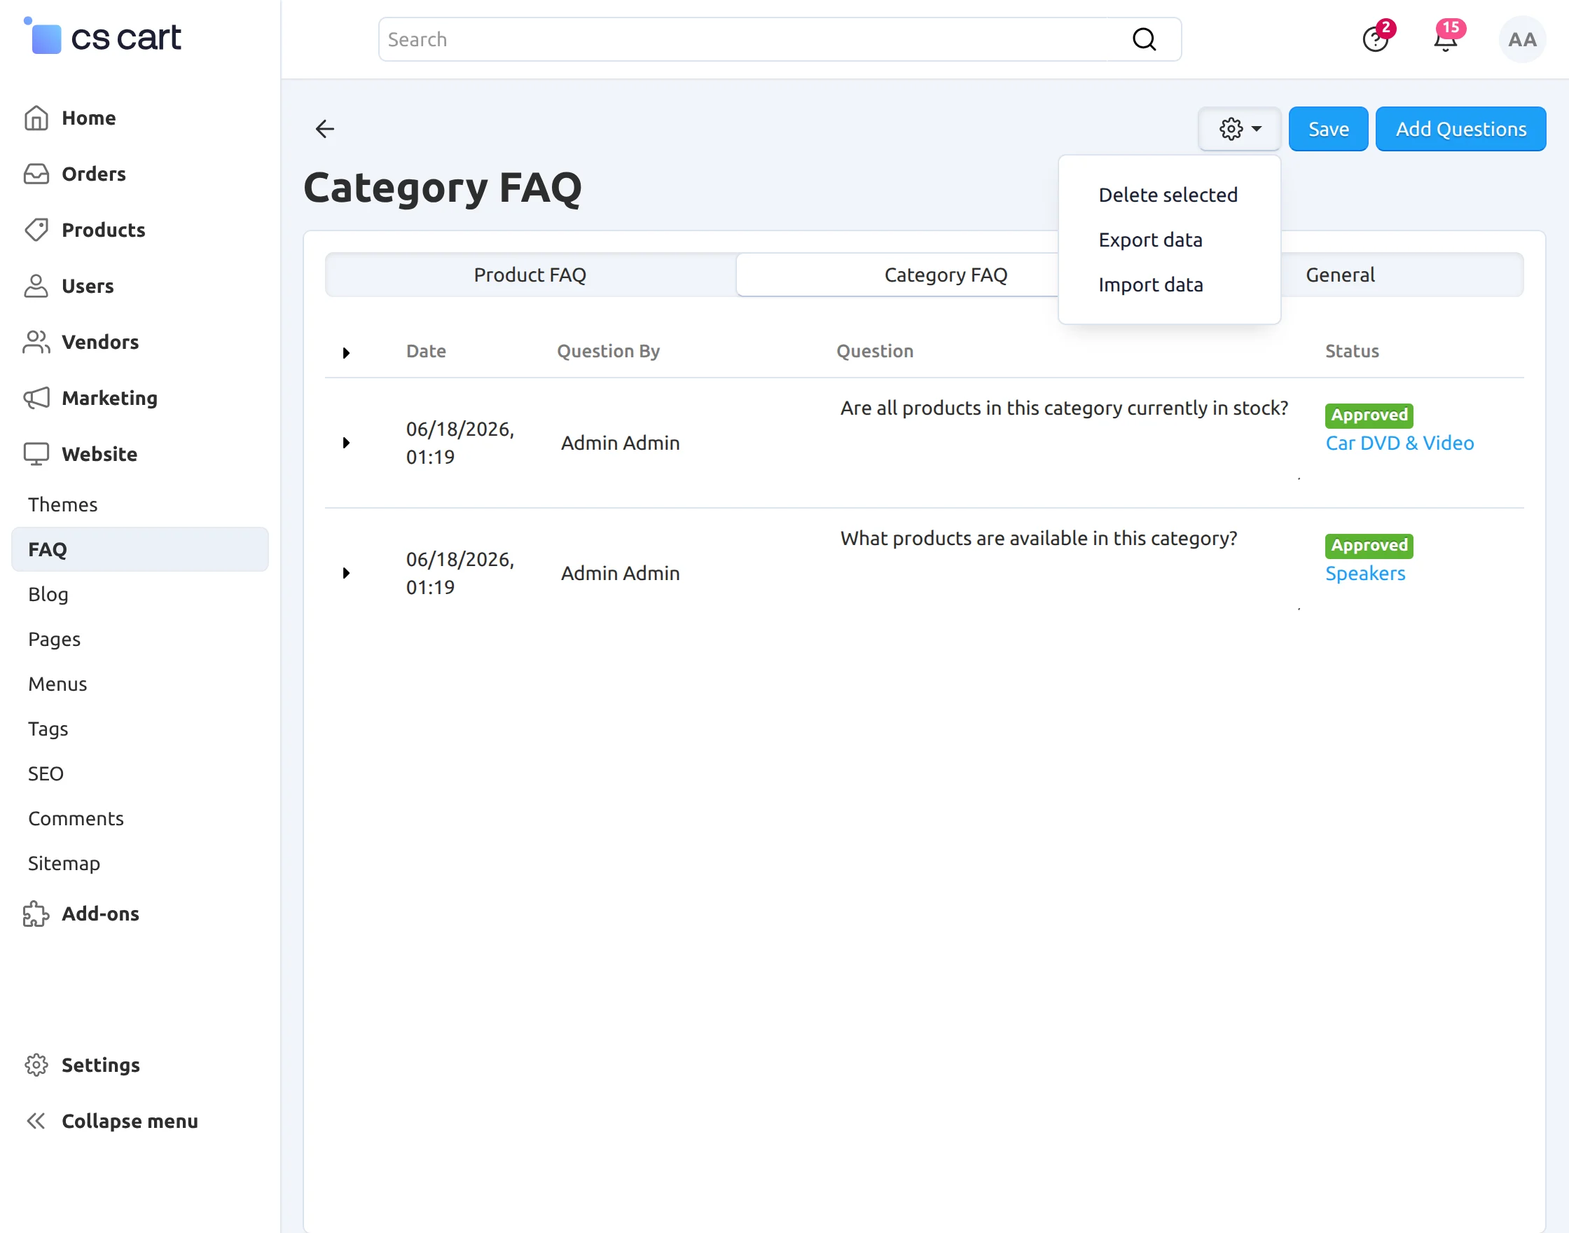Open Blog under Website
The width and height of the screenshot is (1569, 1233).
tap(48, 593)
